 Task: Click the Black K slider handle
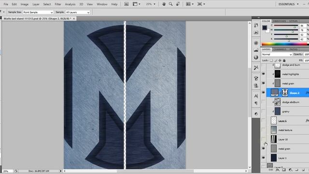(x=289, y=40)
